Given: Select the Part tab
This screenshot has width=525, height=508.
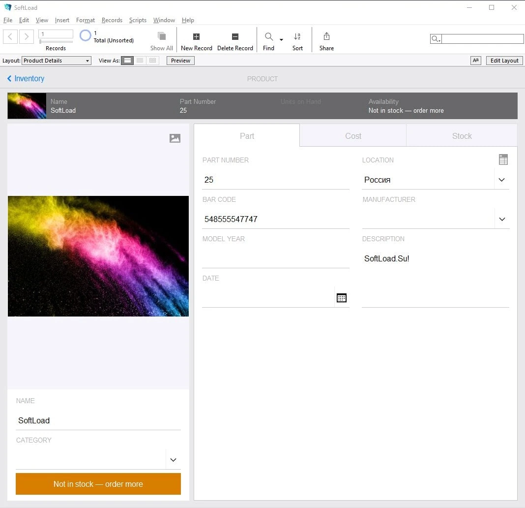Looking at the screenshot, I should [247, 136].
